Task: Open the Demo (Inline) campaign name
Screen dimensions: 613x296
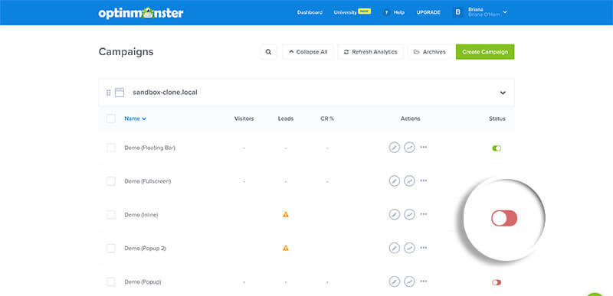Action: pyautogui.click(x=141, y=215)
